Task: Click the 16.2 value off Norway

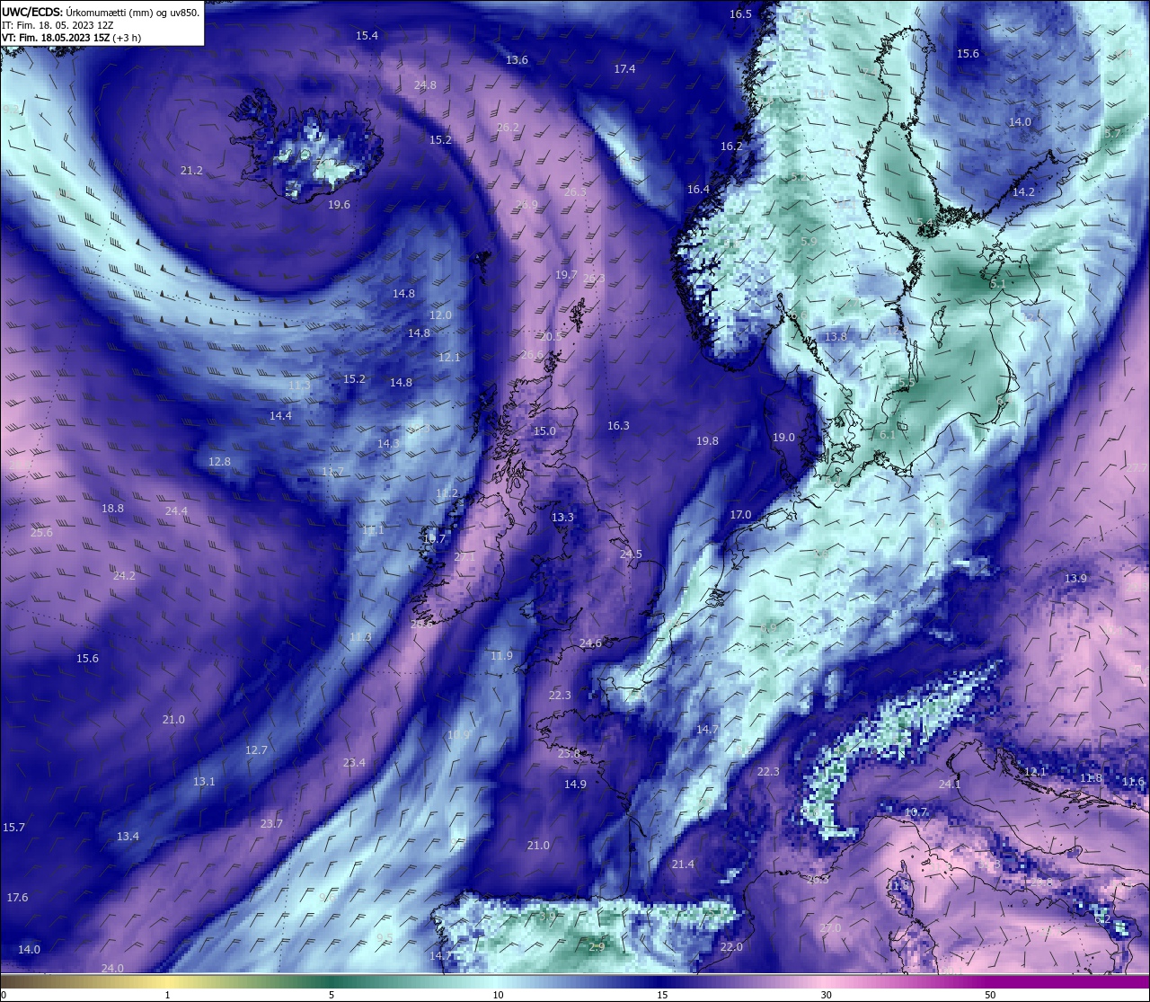Action: click(731, 146)
